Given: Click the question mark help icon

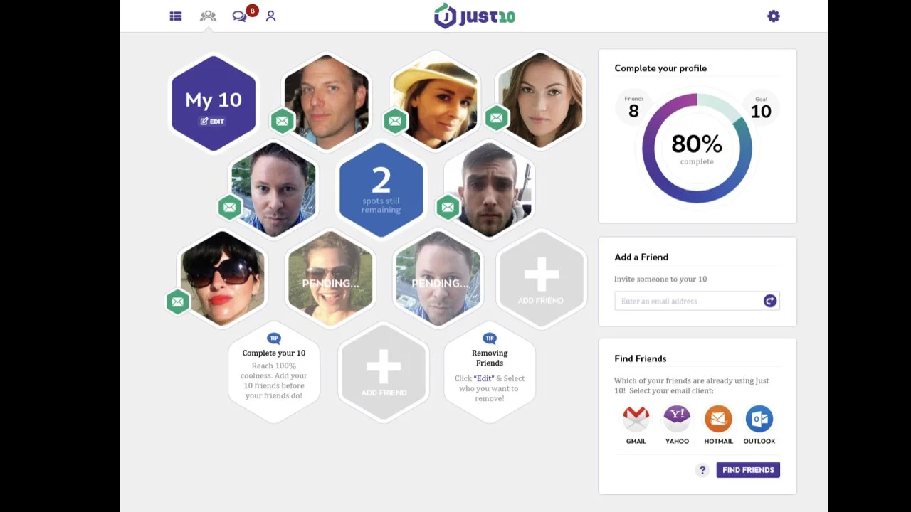Looking at the screenshot, I should tap(702, 470).
